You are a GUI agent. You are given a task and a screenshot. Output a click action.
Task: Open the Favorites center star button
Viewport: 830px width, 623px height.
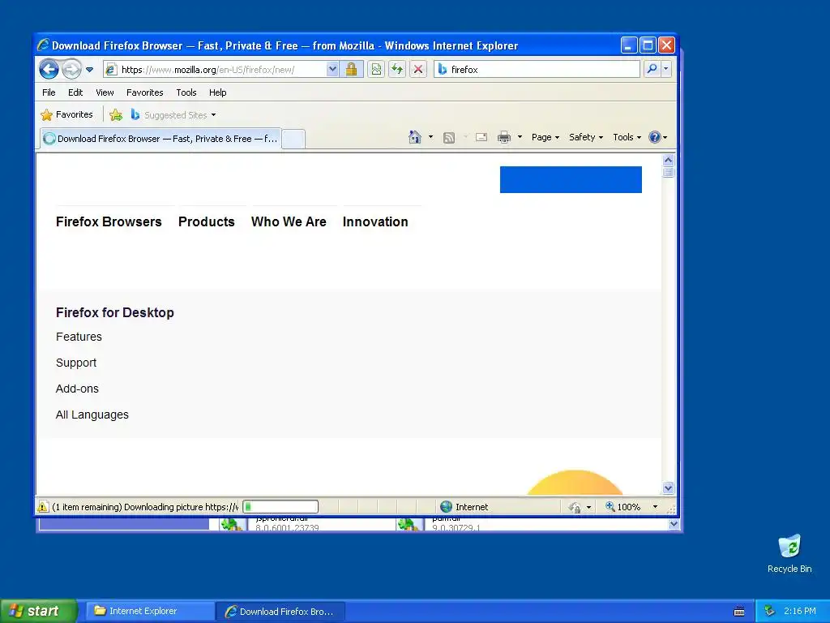[x=66, y=114]
